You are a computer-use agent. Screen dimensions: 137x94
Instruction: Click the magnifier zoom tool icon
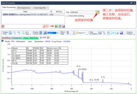[15, 33]
